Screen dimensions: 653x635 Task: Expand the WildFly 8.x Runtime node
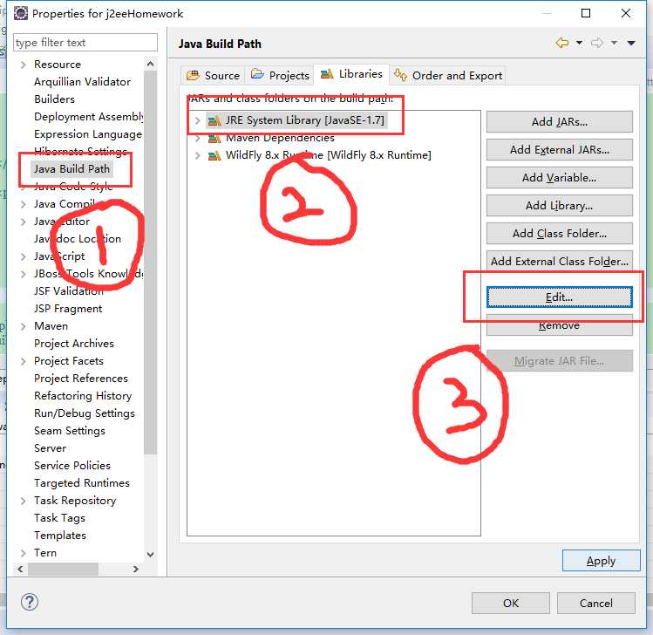[197, 156]
